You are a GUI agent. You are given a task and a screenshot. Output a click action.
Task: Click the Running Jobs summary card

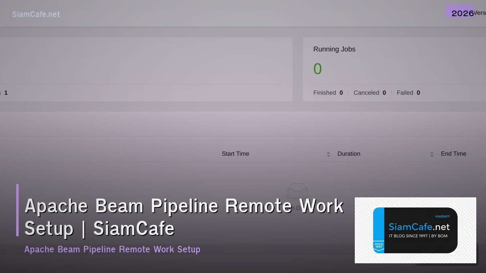click(395, 69)
